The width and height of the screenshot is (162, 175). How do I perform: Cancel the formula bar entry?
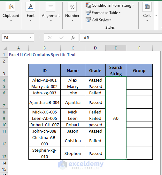50,38
